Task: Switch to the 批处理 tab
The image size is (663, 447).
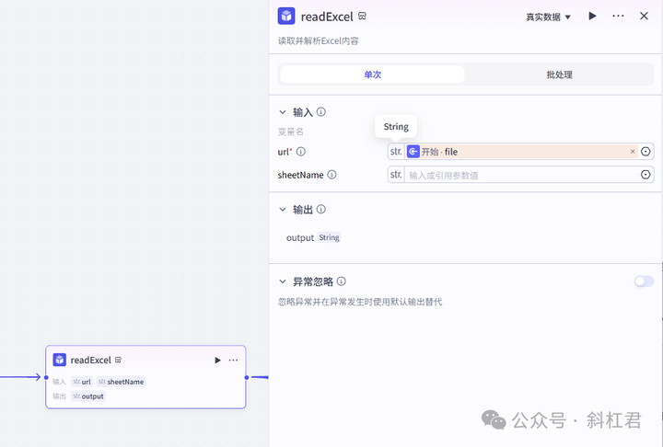Action: (x=559, y=74)
